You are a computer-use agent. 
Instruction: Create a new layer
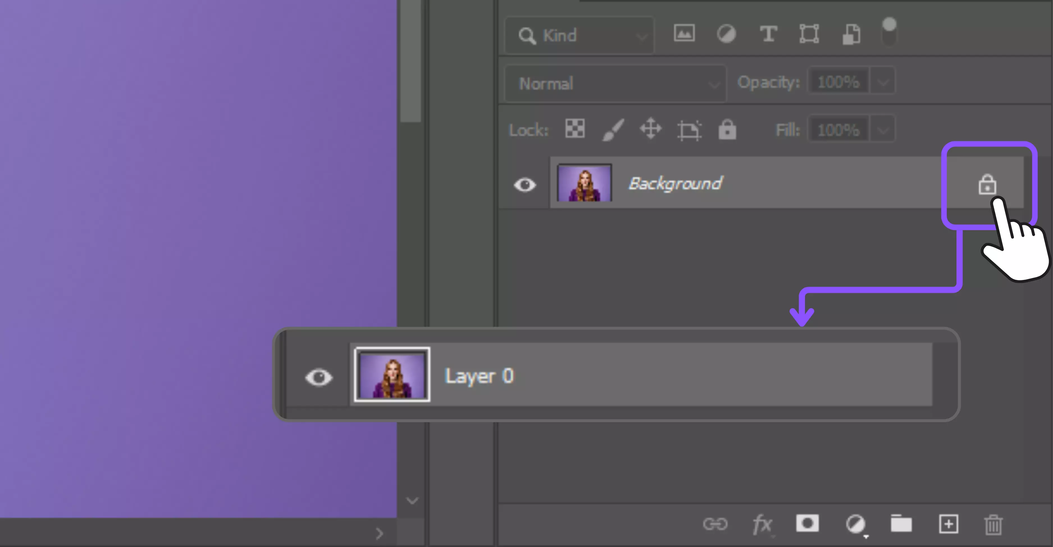click(948, 524)
